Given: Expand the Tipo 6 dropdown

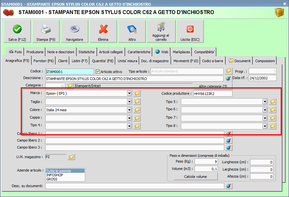Looking at the screenshot, I should (x=265, y=110).
